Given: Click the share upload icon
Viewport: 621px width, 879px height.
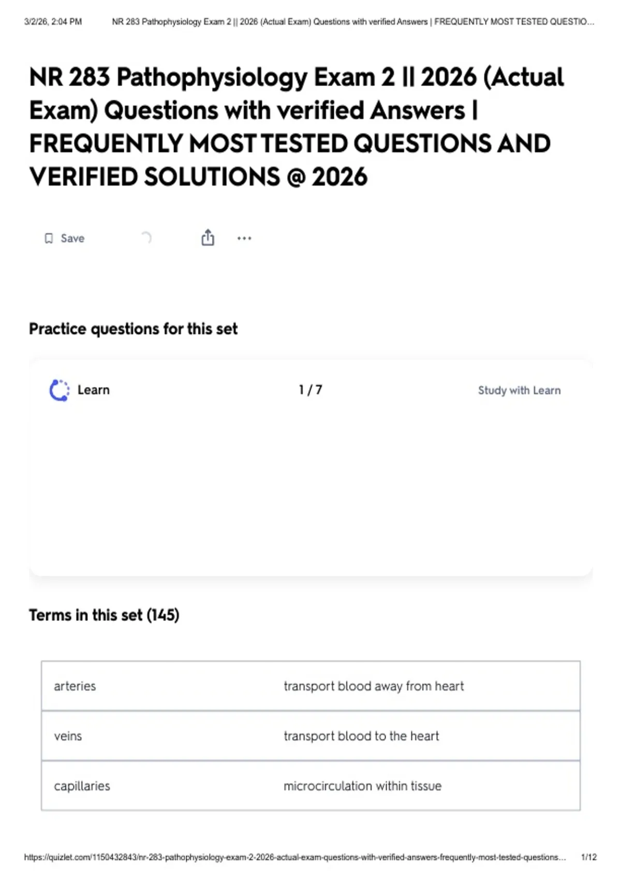Looking at the screenshot, I should tap(208, 237).
